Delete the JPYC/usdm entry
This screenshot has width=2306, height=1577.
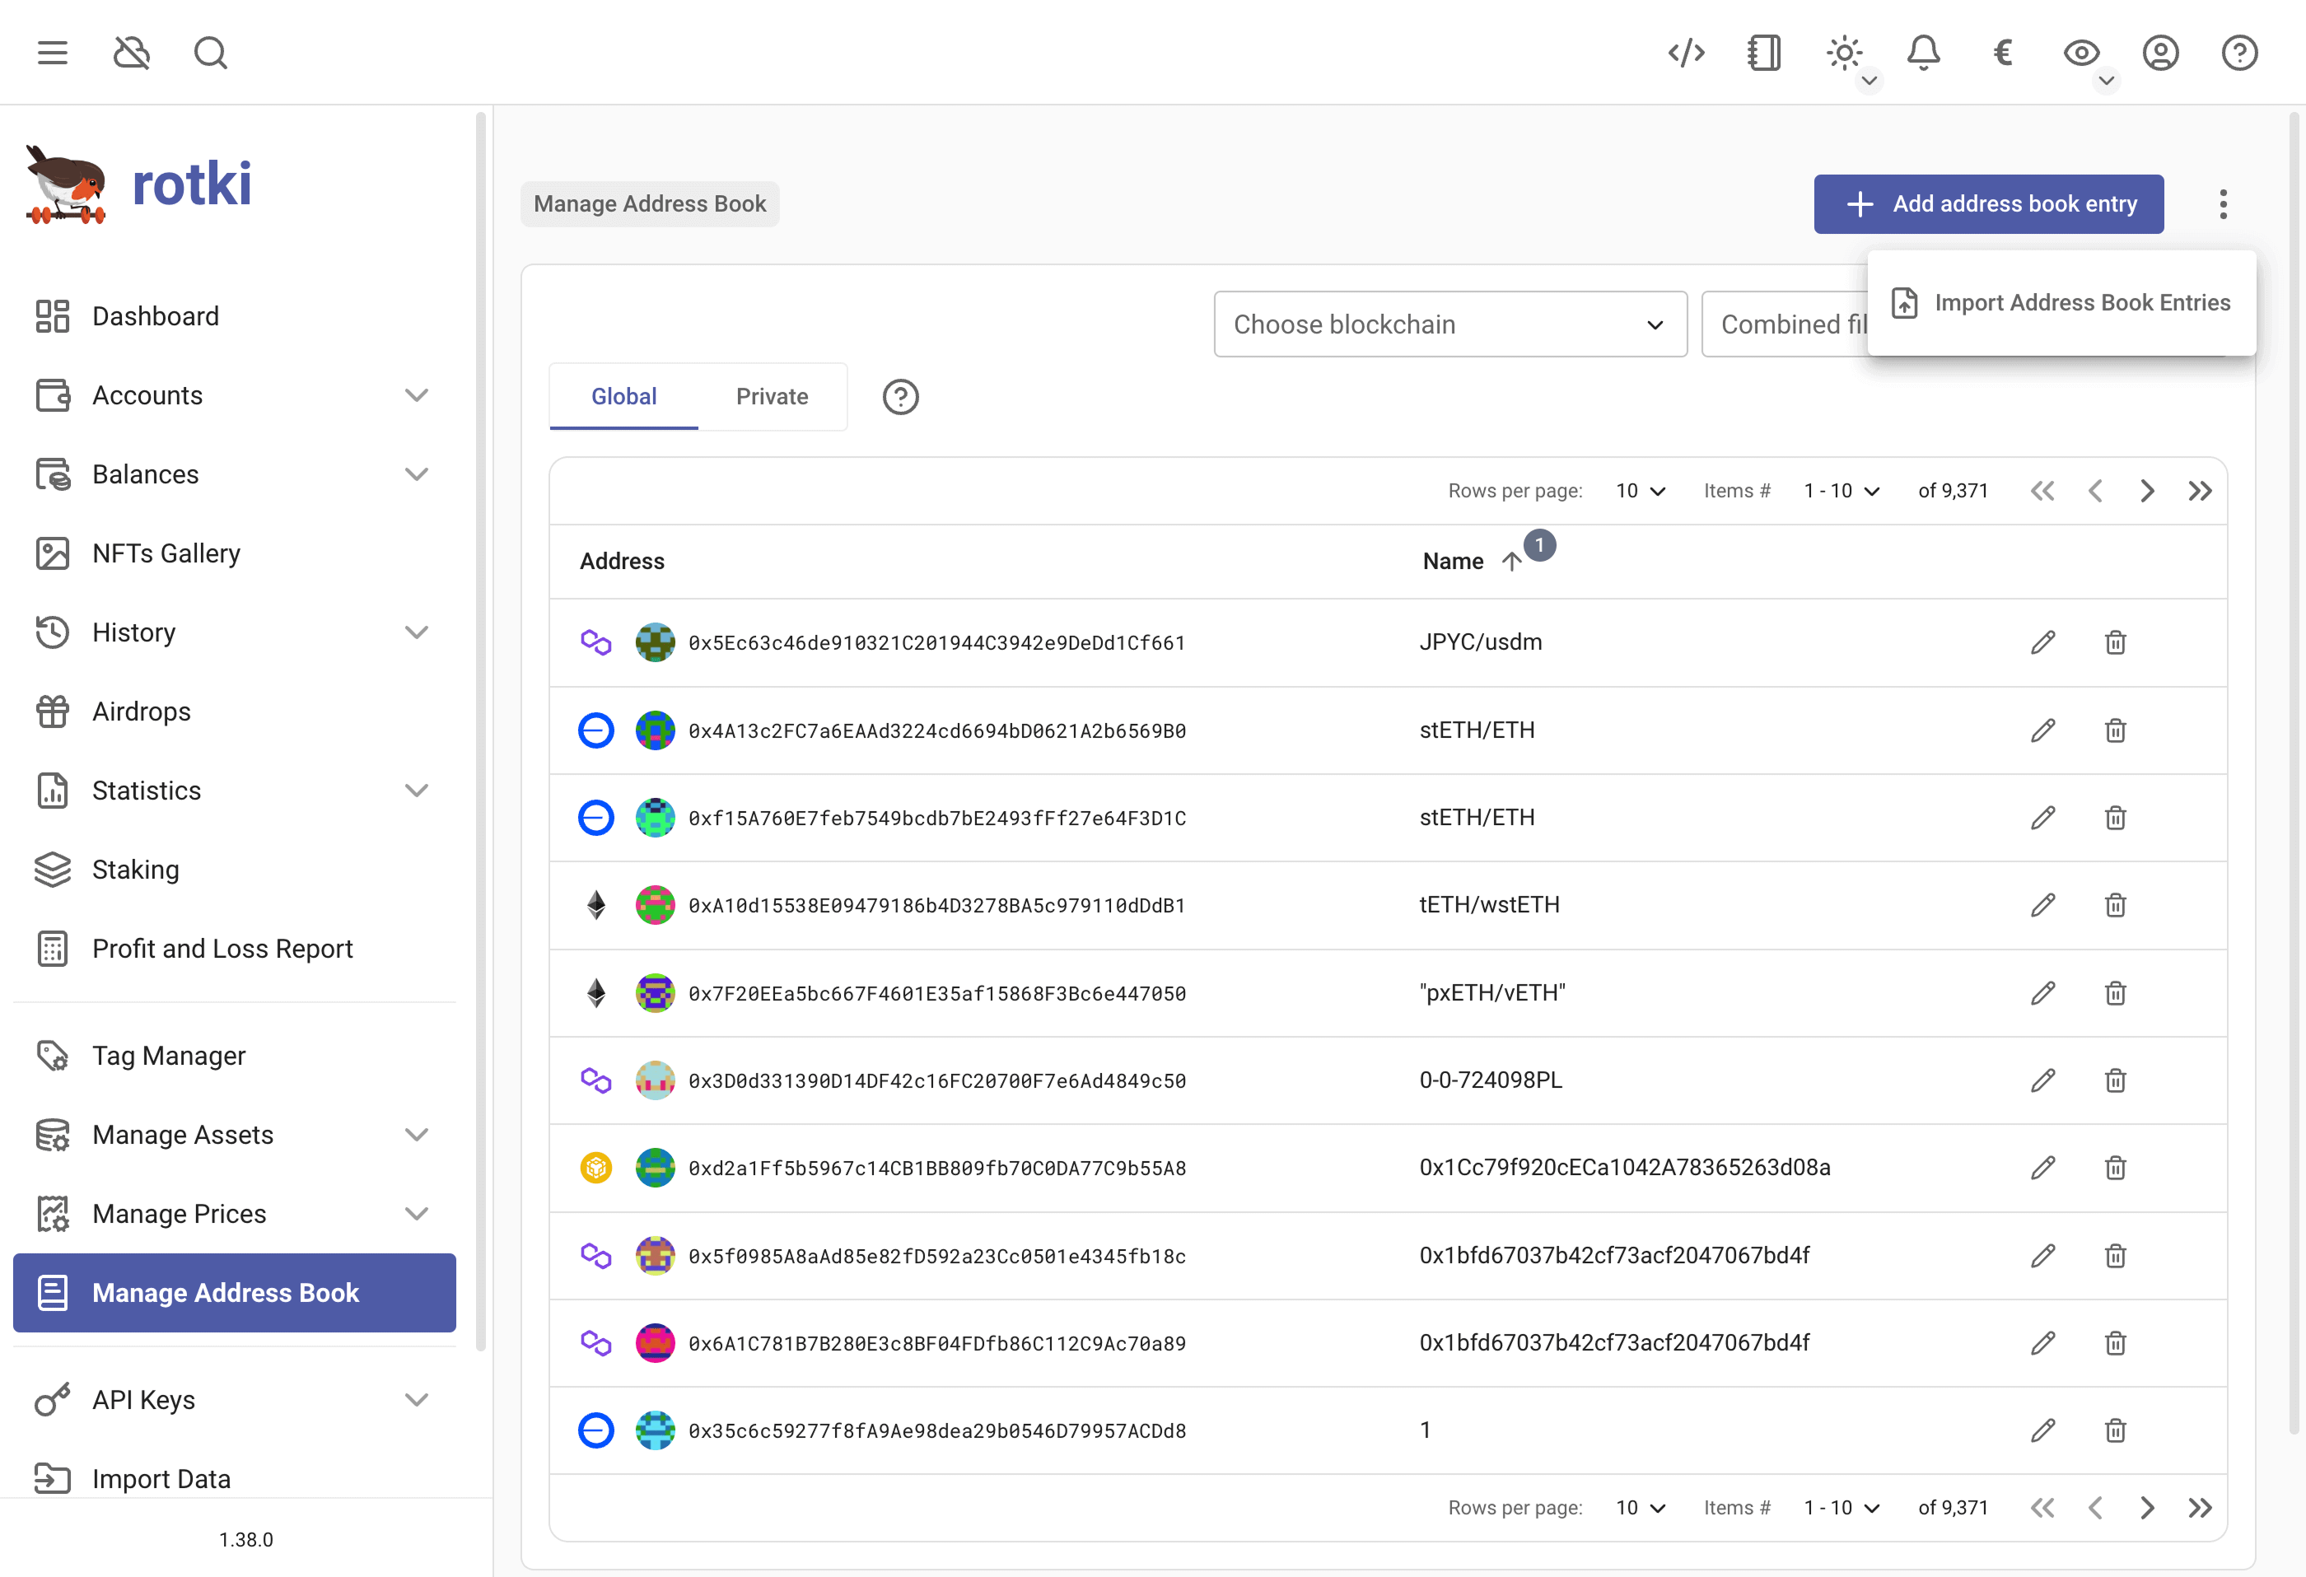2114,643
